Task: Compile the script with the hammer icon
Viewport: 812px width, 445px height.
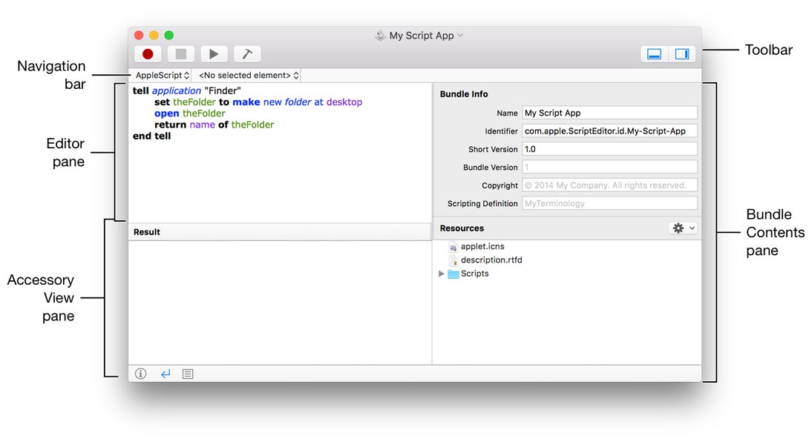Action: pos(247,54)
